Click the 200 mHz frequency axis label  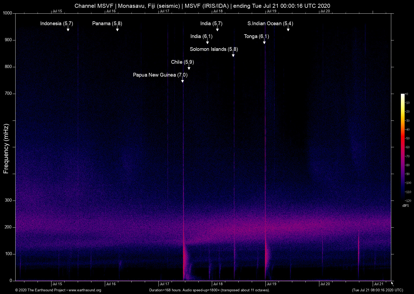[x=8, y=227]
